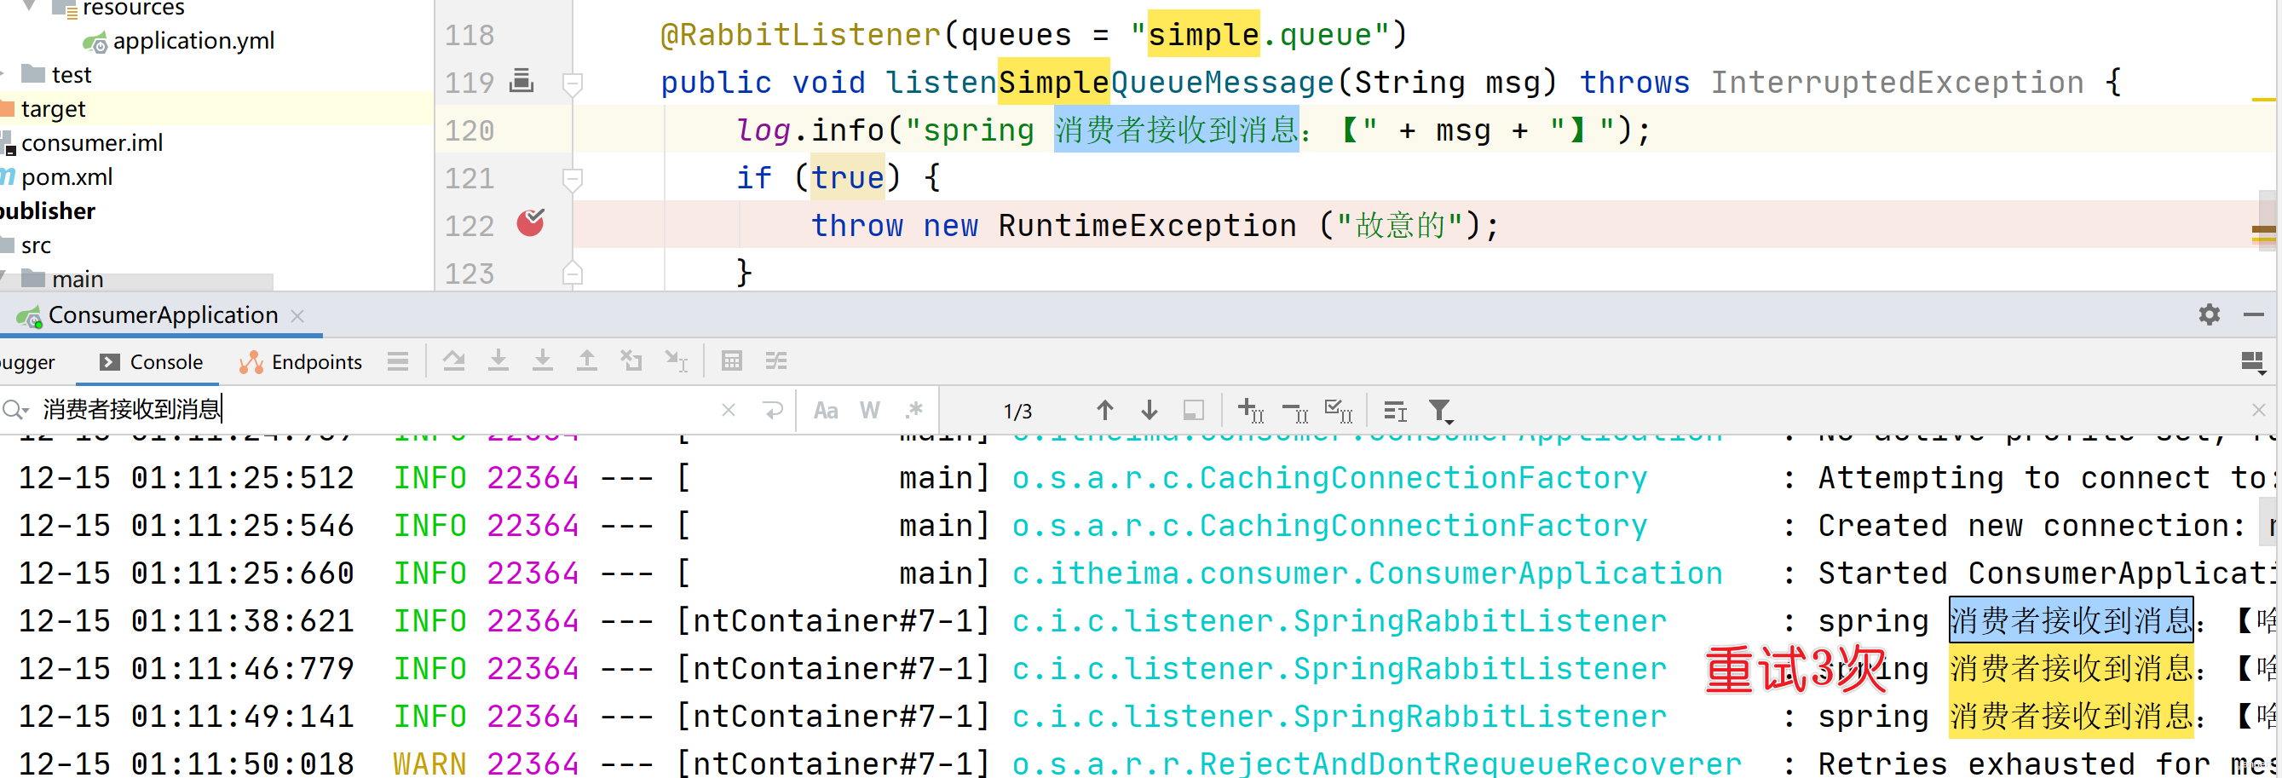Toggle Match Case (Aa) in search
Viewport: 2282px width, 778px height.
[x=826, y=410]
